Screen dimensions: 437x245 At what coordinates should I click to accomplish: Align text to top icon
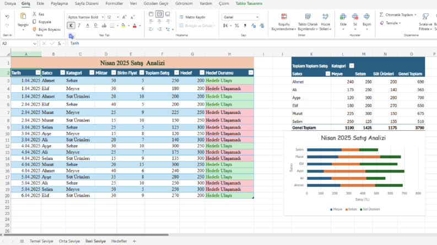pos(151,14)
